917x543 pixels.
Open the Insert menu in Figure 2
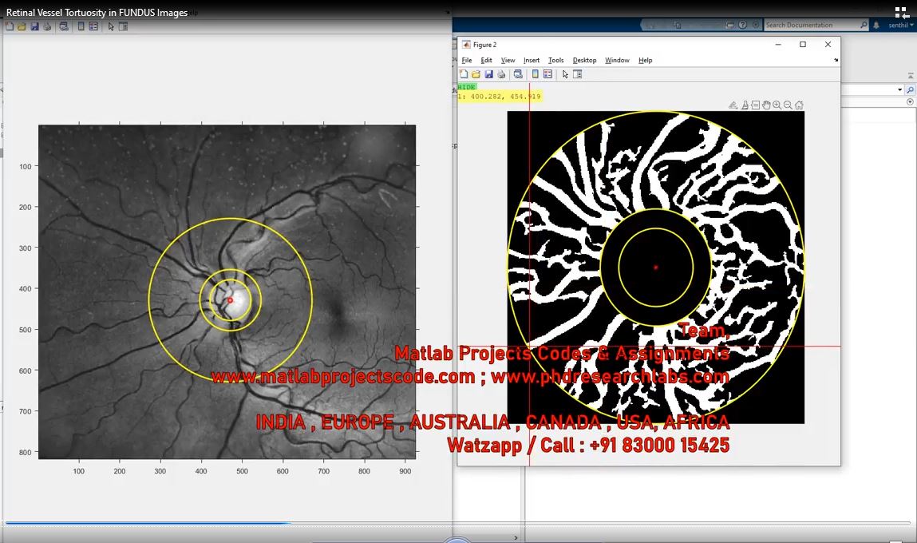pyautogui.click(x=532, y=60)
